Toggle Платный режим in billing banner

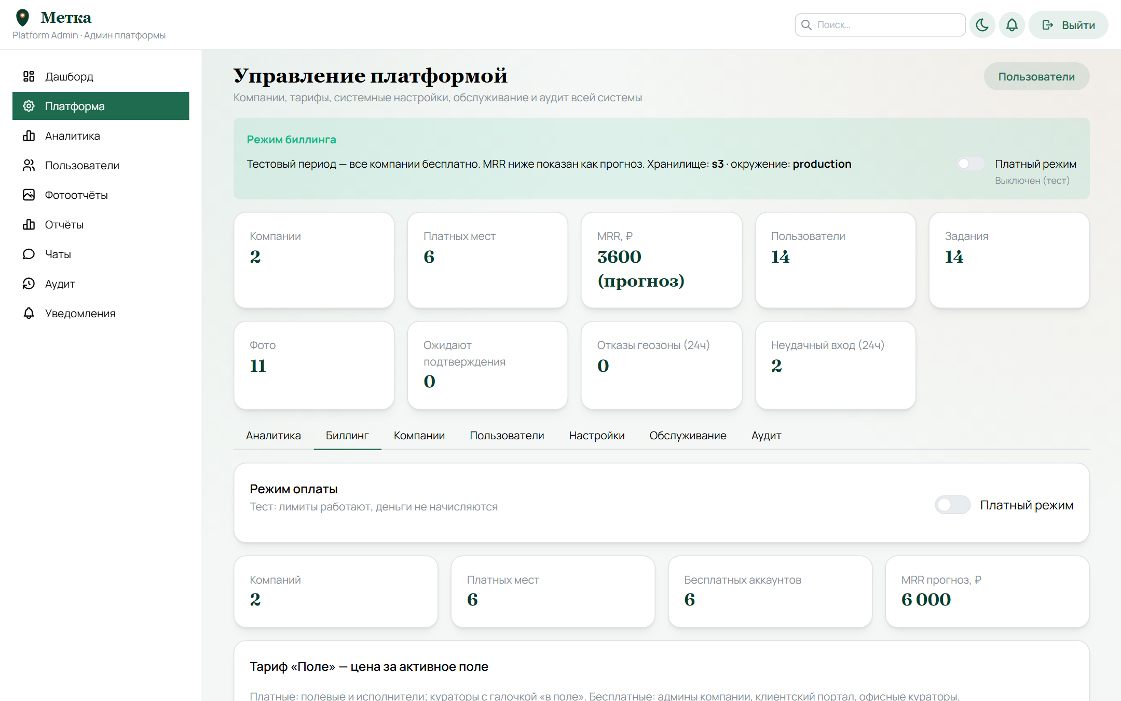point(970,164)
